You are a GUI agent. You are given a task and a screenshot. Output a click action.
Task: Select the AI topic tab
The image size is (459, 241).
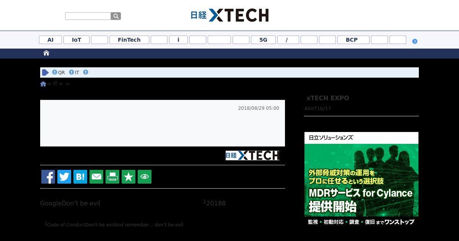[50, 40]
